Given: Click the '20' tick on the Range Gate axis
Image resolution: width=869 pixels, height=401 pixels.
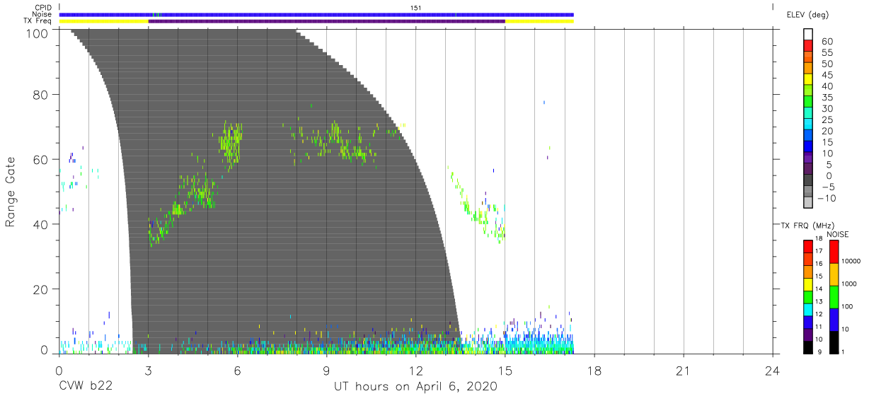Looking at the screenshot, I should coord(40,289).
